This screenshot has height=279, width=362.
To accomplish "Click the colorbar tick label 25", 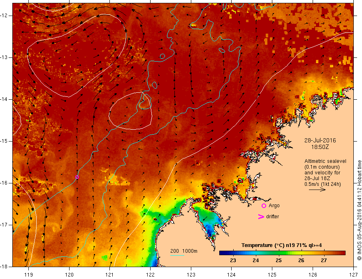I will click(278, 261).
